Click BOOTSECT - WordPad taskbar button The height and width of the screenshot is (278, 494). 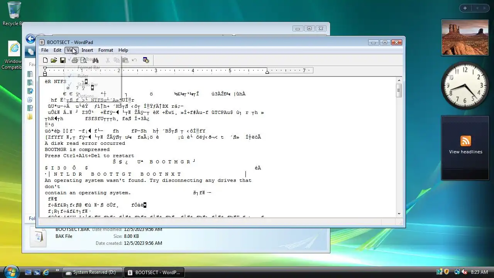point(154,272)
